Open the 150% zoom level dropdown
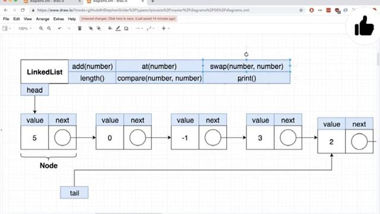The image size is (380, 214). (25, 29)
